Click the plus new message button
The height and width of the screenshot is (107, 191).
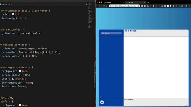[x=102, y=102]
